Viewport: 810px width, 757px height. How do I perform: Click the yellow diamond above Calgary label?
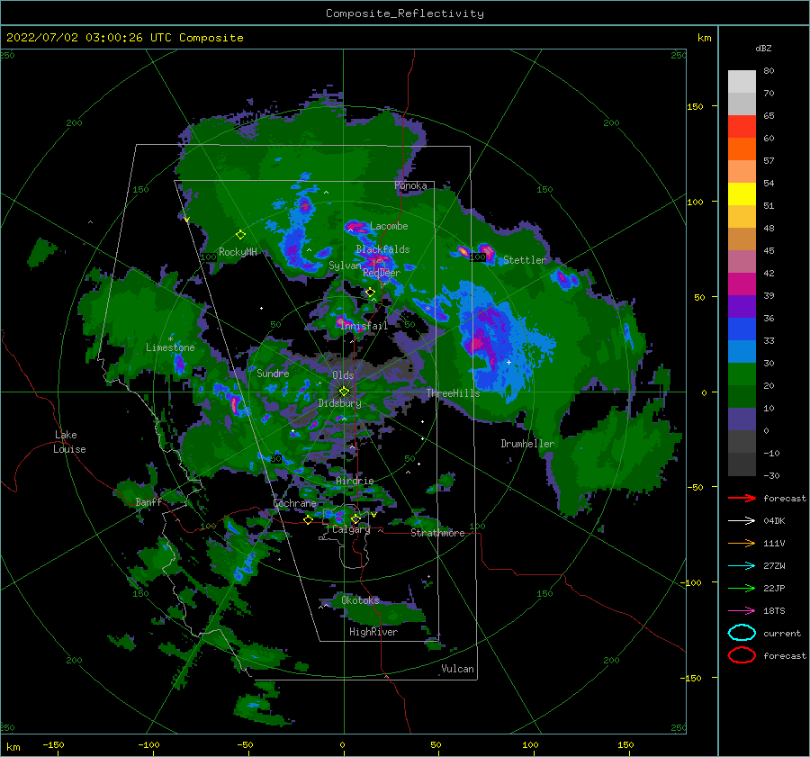pos(355,518)
